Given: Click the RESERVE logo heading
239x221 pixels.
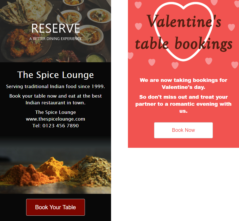Looking at the screenshot, I should pyautogui.click(x=56, y=28).
